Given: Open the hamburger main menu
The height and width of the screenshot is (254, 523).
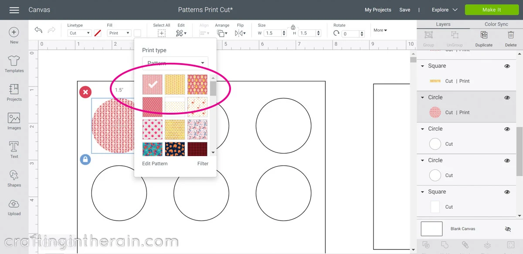Looking at the screenshot, I should pos(14,10).
